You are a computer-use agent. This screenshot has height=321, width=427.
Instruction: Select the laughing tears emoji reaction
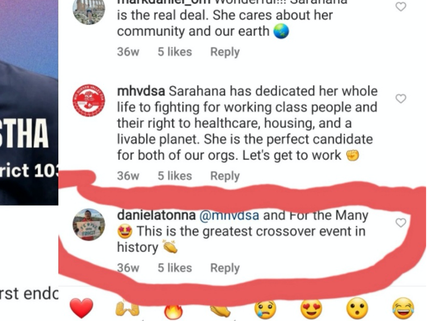pos(403,309)
